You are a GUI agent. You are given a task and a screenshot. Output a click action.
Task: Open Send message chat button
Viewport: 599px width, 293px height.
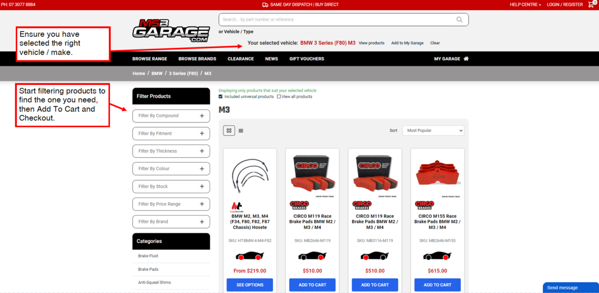[x=571, y=287]
